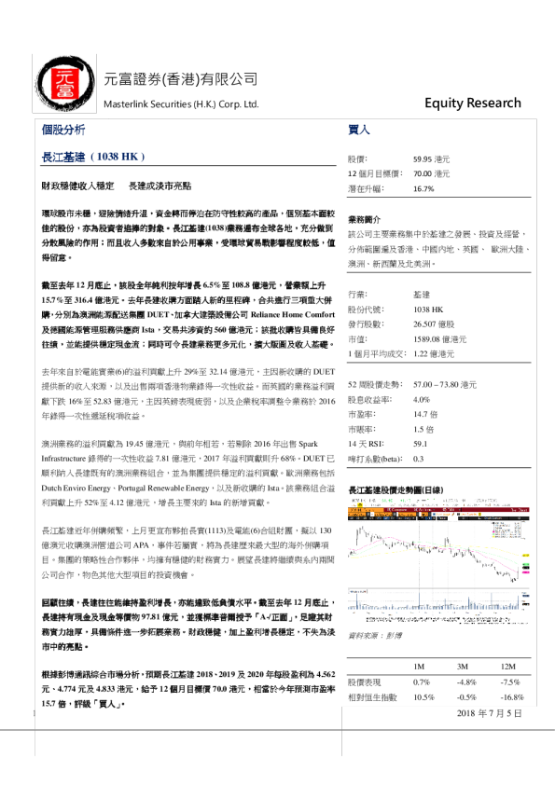The width and height of the screenshot is (555, 785).
Task: Click the paragraph starting 環球股市未穩
Action: (188, 235)
